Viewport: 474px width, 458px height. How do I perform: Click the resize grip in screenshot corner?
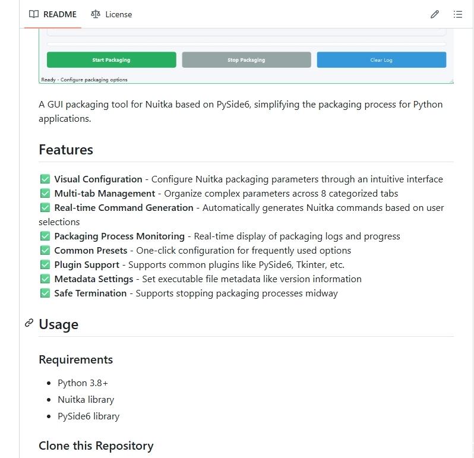click(x=451, y=80)
